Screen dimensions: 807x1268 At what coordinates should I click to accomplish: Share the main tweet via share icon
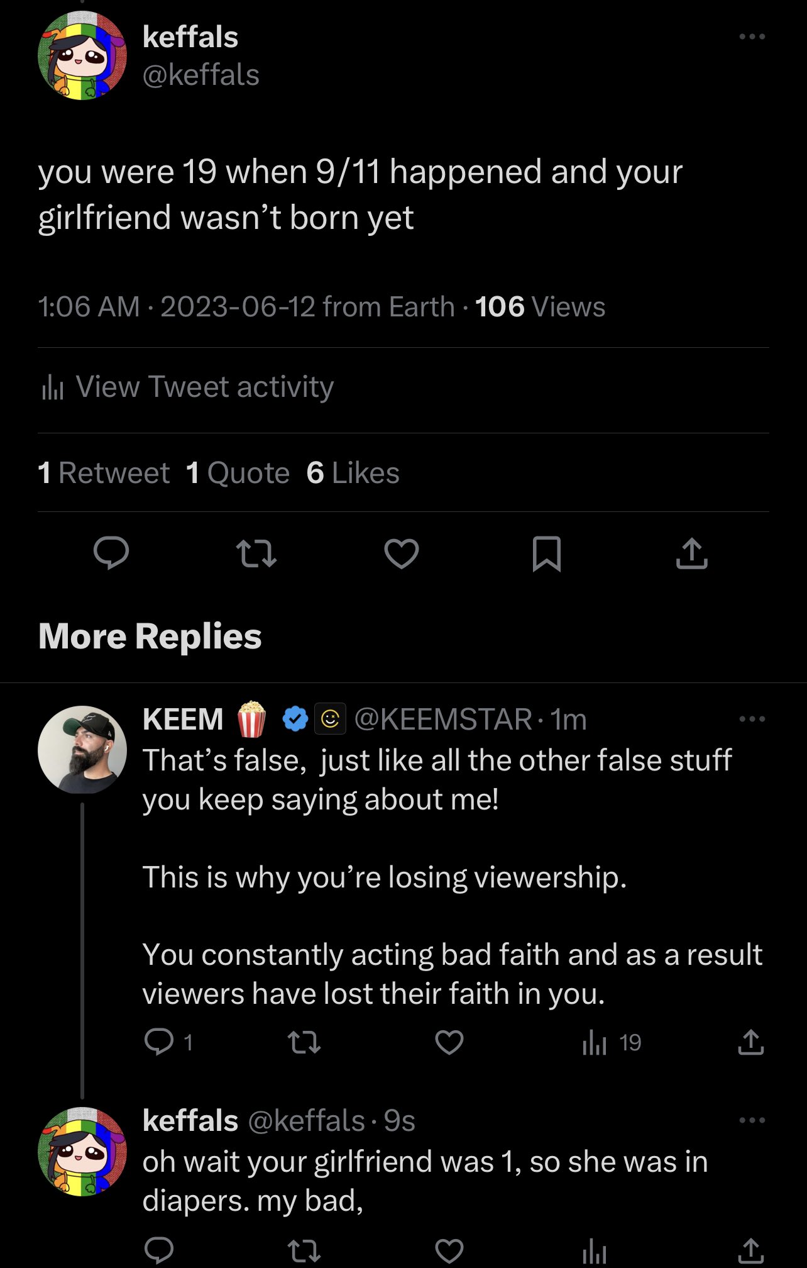[692, 553]
